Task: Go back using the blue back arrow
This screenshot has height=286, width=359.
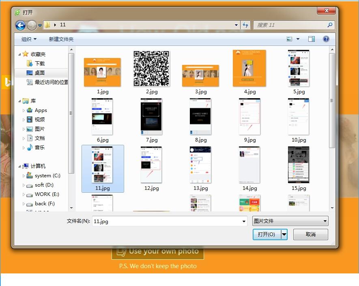Action: 20,25
